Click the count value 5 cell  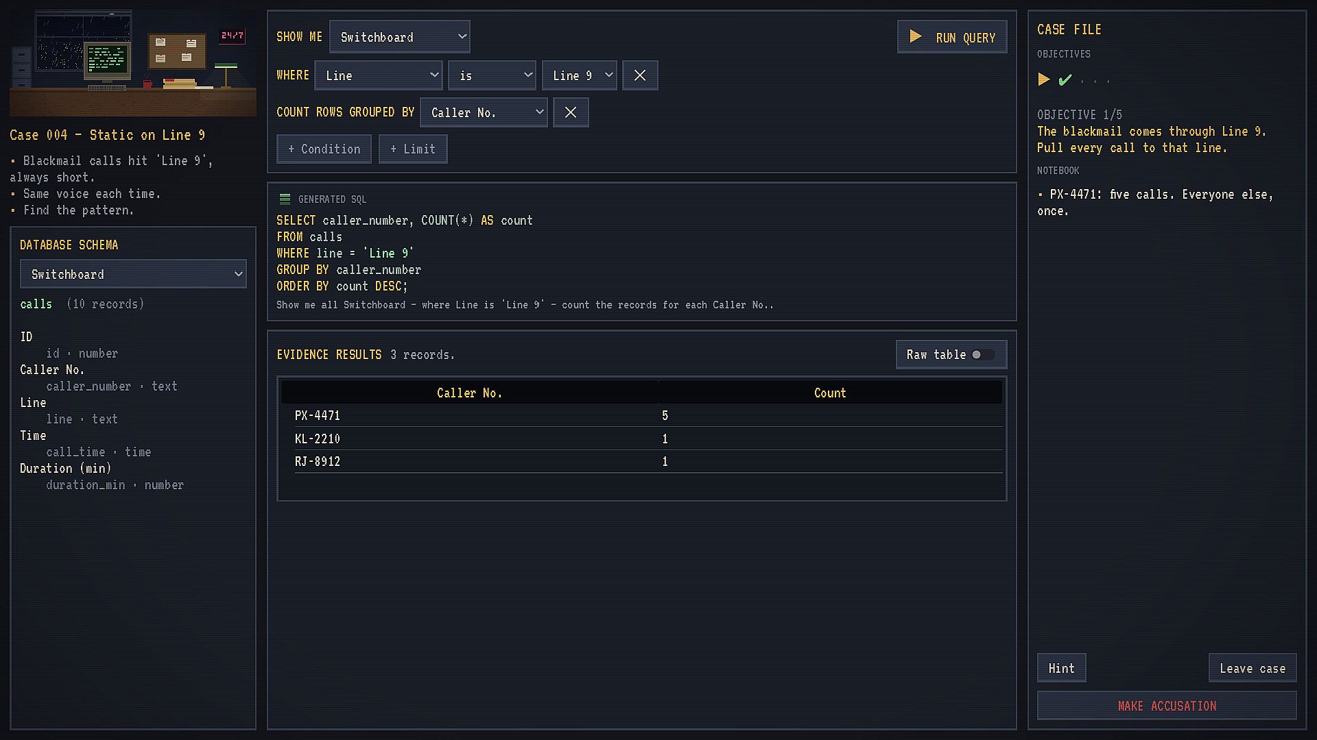pyautogui.click(x=665, y=415)
